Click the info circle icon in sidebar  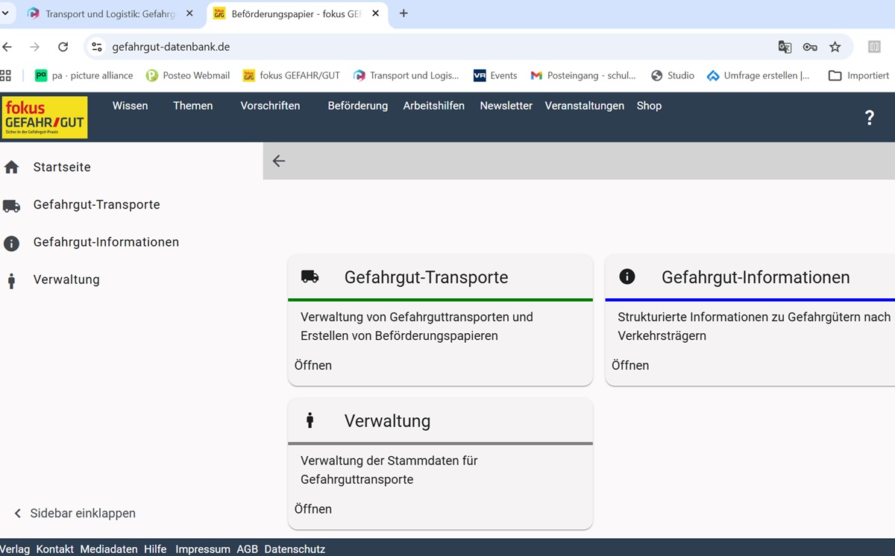click(x=11, y=243)
